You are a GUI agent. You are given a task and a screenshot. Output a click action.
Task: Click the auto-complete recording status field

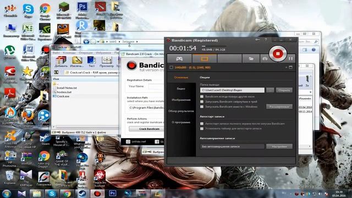click(x=232, y=146)
